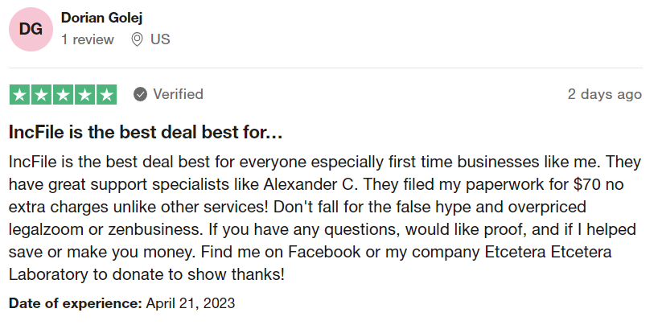The width and height of the screenshot is (658, 325).
Task: Click the 'Date of experience' label
Action: 76,303
